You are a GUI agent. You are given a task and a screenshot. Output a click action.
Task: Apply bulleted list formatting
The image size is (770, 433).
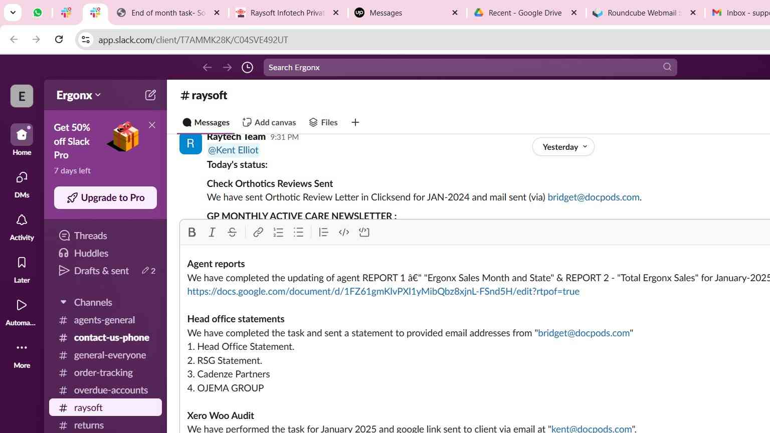298,233
